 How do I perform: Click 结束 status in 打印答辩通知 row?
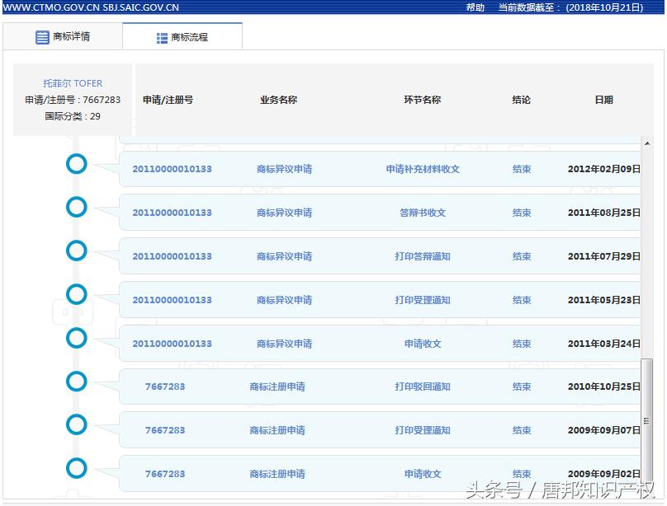(522, 256)
